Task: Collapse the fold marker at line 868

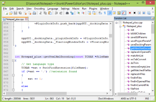Action: coord(13,75)
